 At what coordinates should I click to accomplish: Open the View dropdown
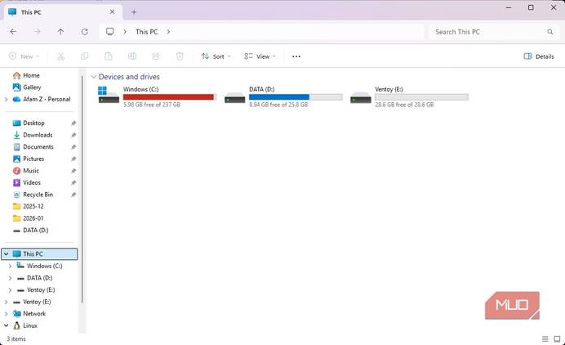(x=260, y=56)
